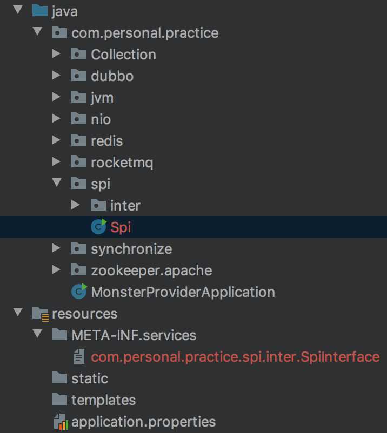Screen dimensions: 387x433
Task: Select the jvm package label
Action: 102,97
